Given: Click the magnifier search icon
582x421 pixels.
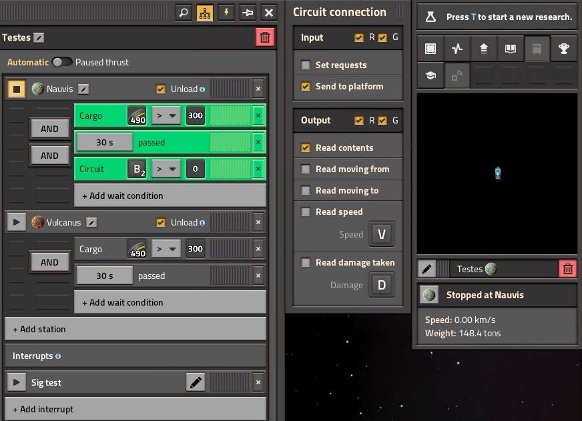Looking at the screenshot, I should tap(184, 13).
